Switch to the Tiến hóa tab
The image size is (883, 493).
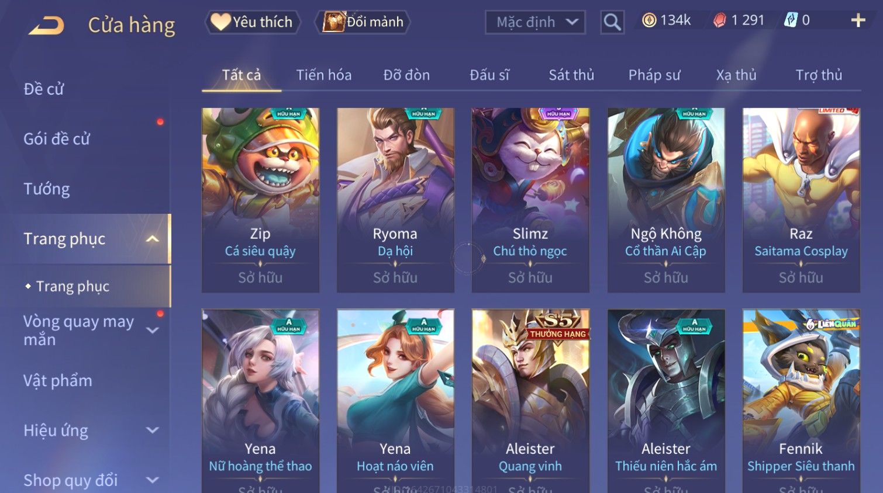tap(324, 75)
